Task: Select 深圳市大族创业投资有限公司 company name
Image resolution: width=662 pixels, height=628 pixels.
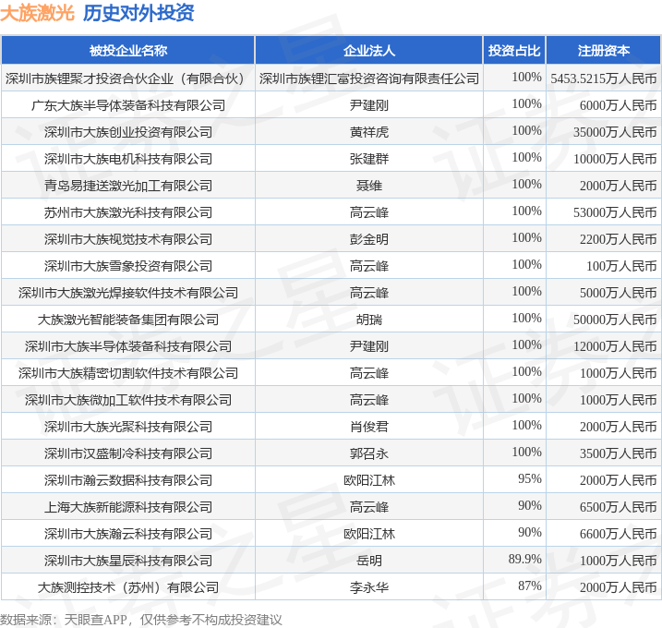Action: (128, 132)
